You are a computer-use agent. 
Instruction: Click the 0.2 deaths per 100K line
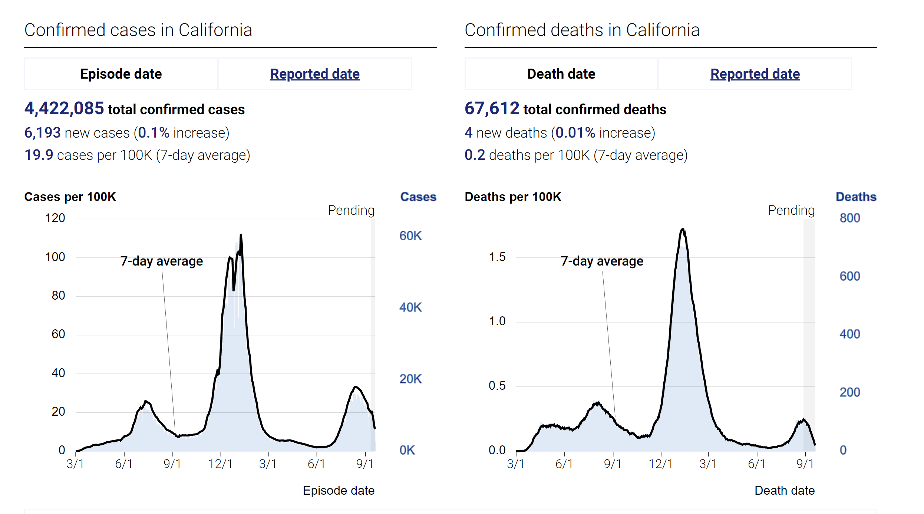[x=576, y=155]
